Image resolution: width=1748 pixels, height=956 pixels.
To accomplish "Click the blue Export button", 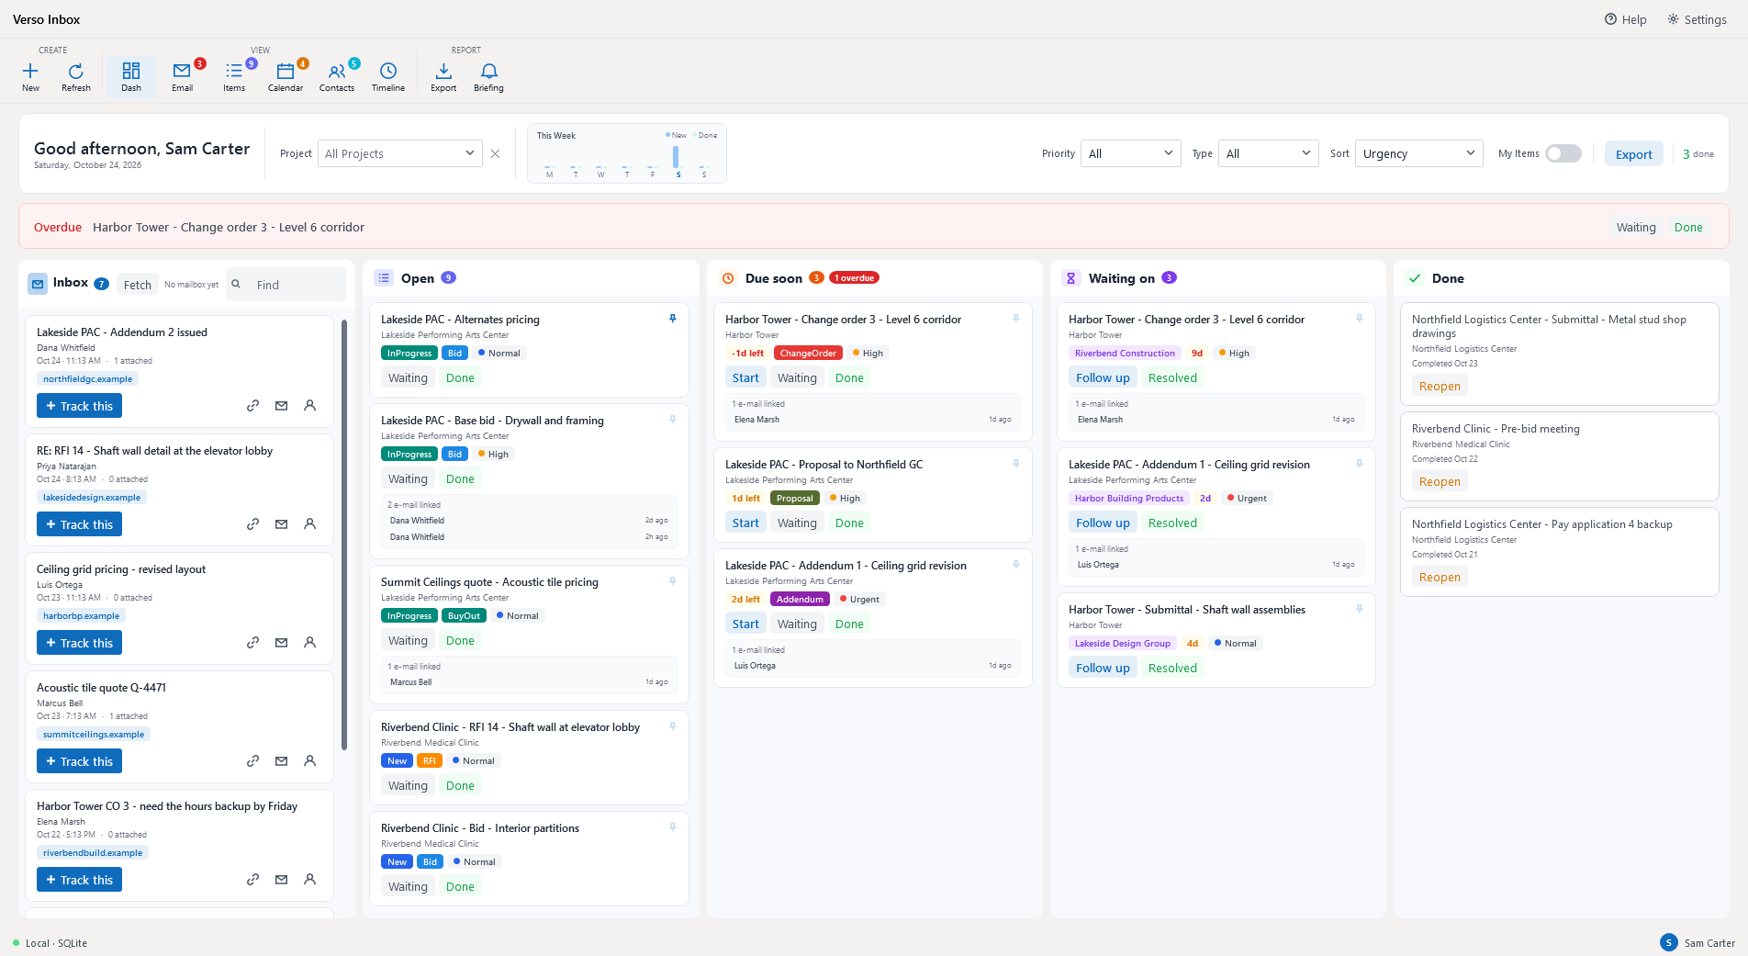I will 1633,154.
